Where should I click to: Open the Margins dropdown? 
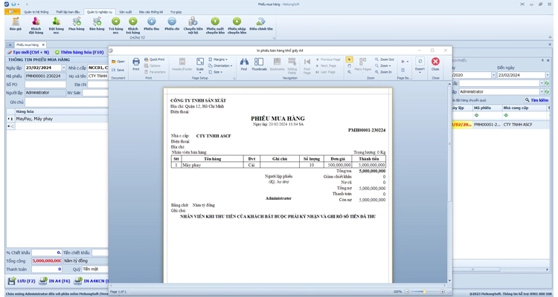tap(219, 59)
